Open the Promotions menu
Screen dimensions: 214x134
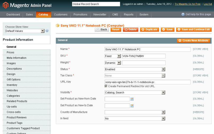[81, 14]
